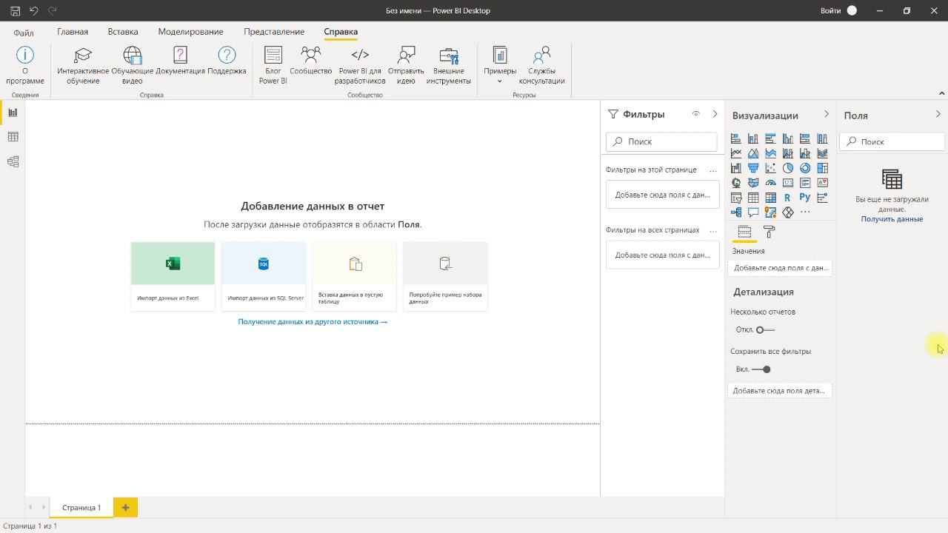Switch to the Вставка ribbon tab
Image resolution: width=948 pixels, height=533 pixels.
(x=123, y=32)
